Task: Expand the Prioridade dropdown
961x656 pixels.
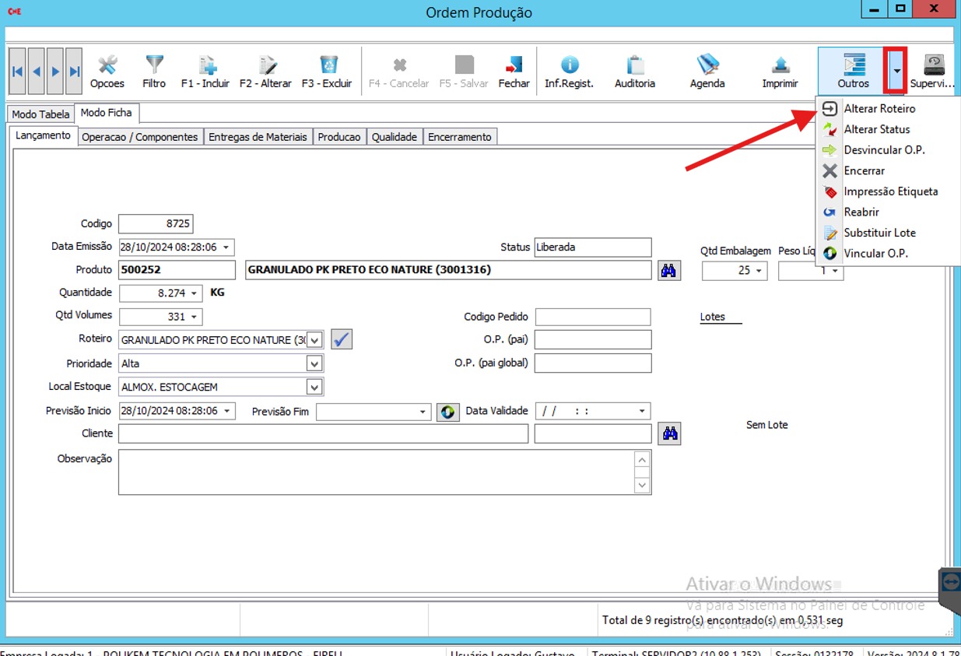Action: pos(314,363)
